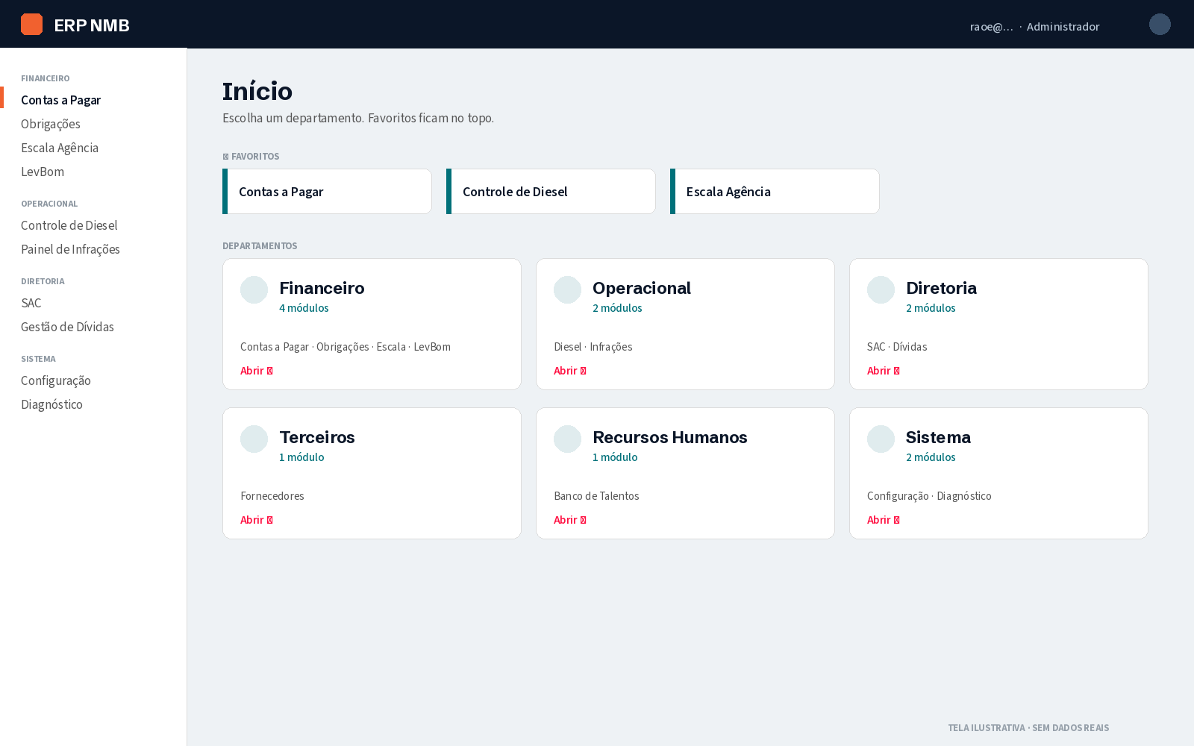Click Abrir on the Financeiro card

point(257,371)
